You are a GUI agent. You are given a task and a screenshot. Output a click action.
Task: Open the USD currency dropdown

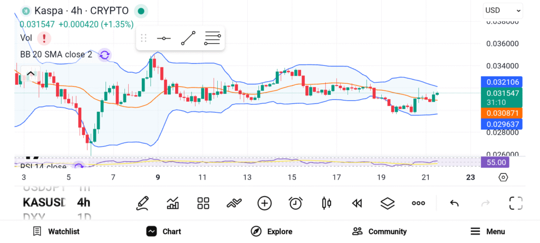click(503, 10)
